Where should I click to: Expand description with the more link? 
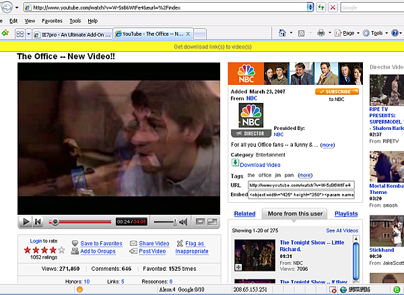point(327,145)
